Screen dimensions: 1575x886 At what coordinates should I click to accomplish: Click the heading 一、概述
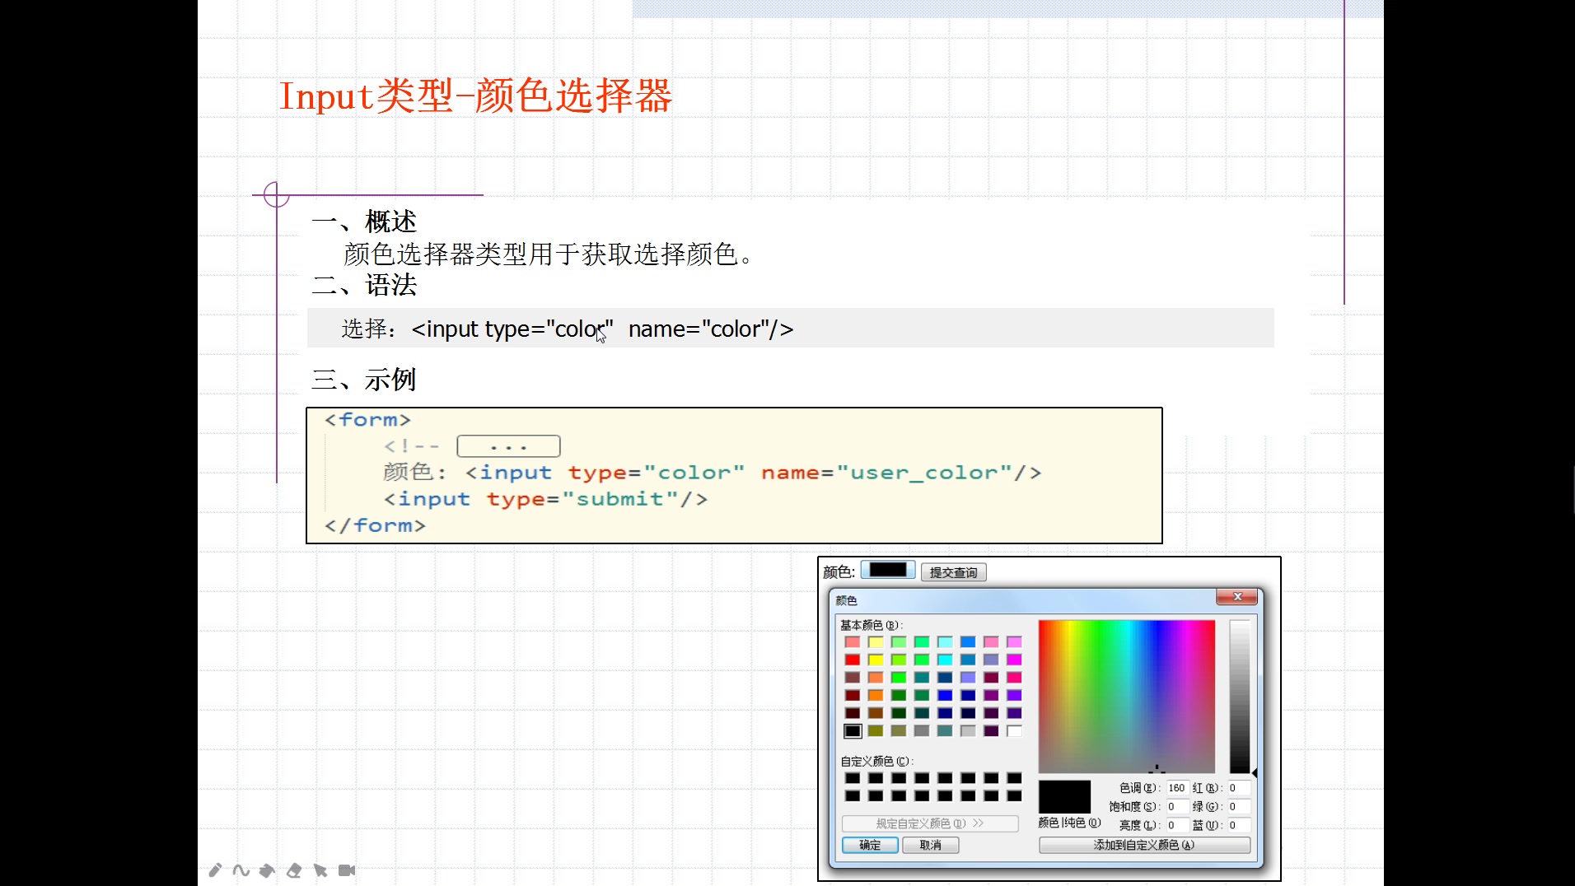[364, 221]
